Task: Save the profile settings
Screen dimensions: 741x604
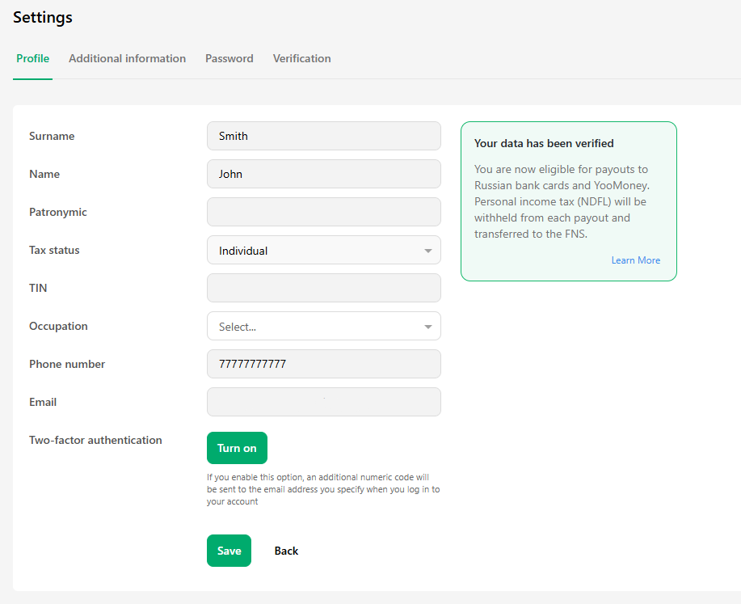Action: [229, 551]
